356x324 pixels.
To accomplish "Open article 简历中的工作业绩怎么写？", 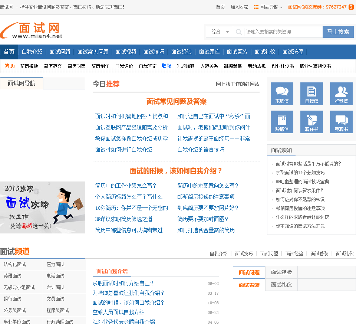I will click(x=126, y=186).
